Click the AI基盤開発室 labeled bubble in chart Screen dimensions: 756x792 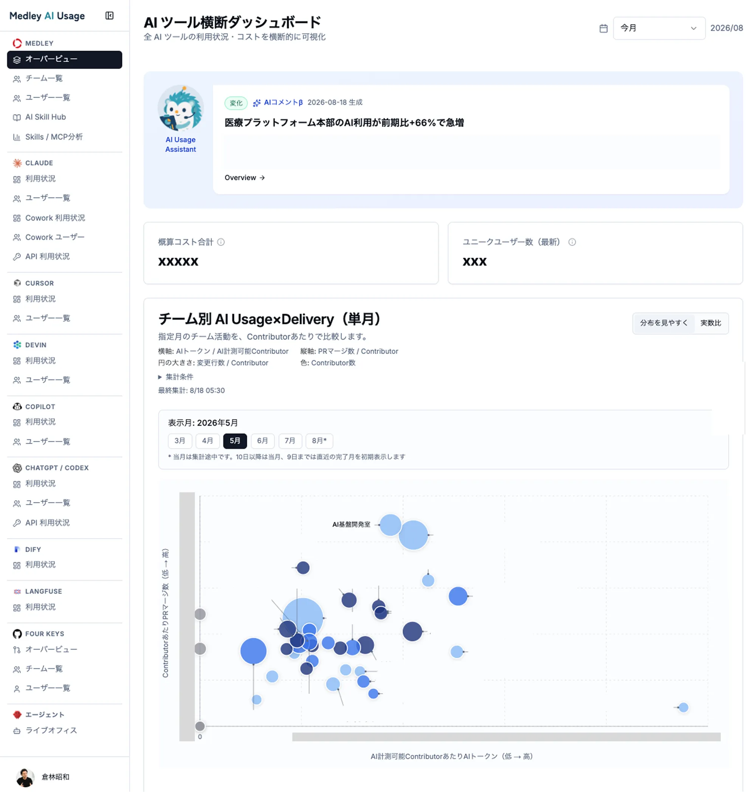click(390, 524)
